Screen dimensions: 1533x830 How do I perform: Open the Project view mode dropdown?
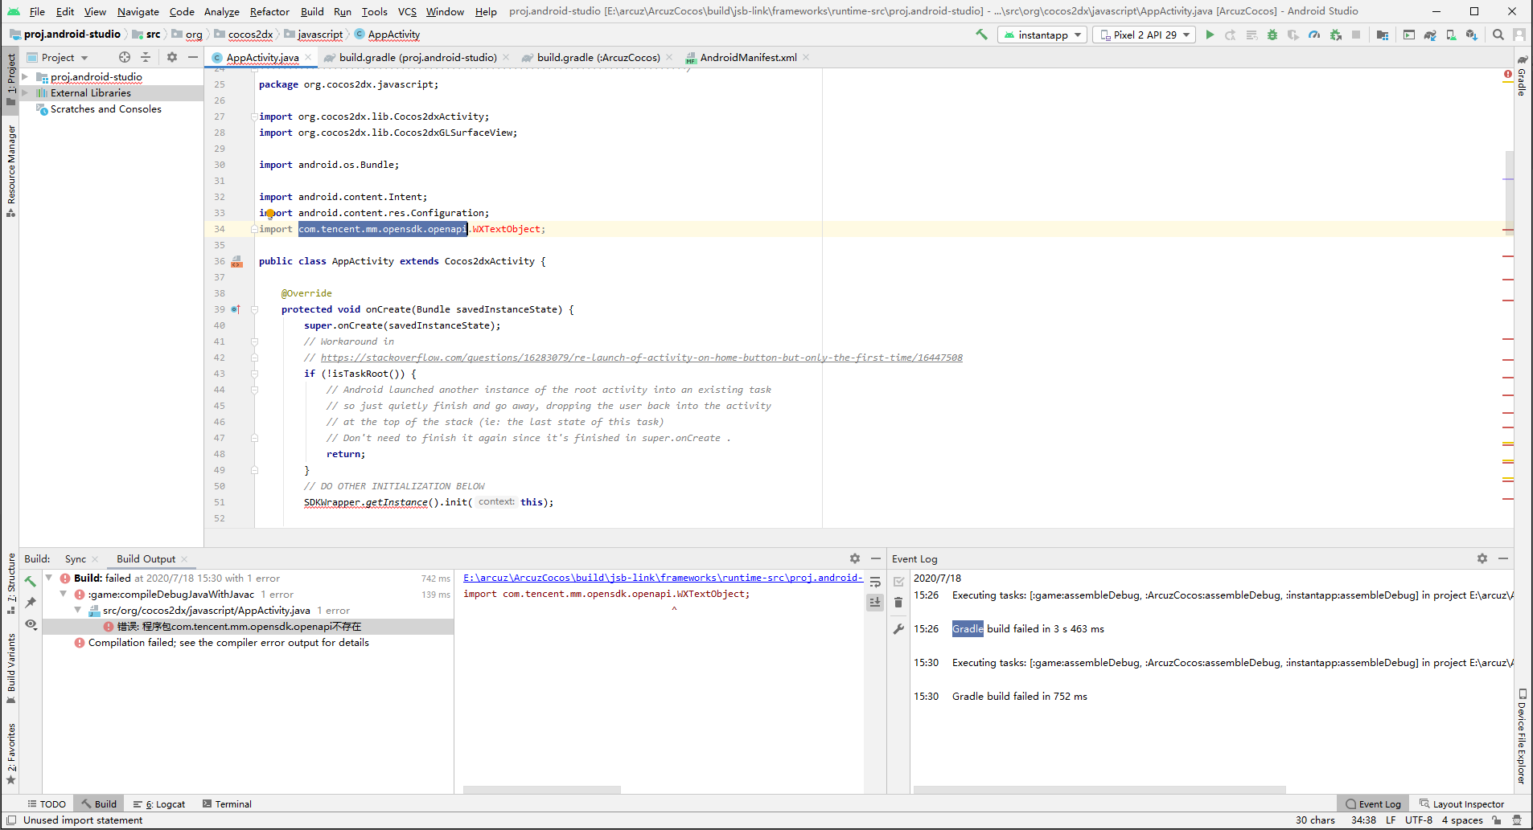[58, 57]
